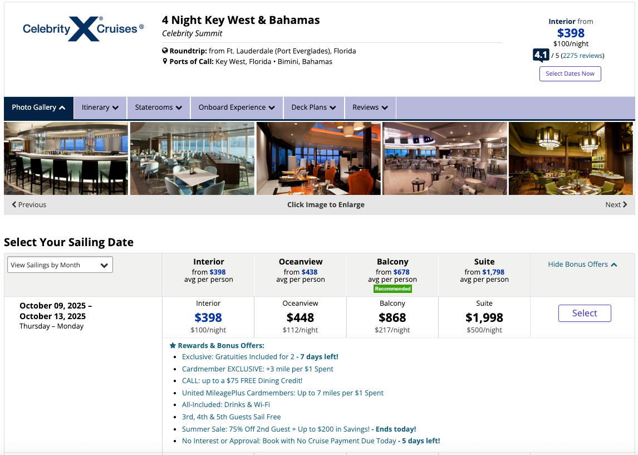Collapse bonus offers via Hide Bonus Offers
Screen dimensions: 638x455
point(582,265)
